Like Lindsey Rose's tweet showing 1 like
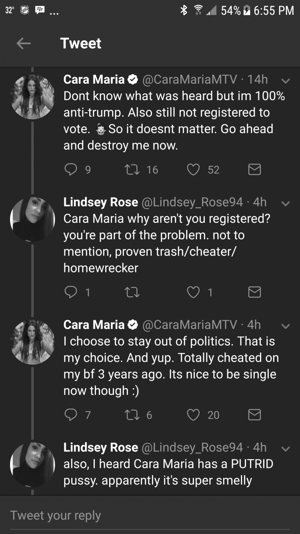 pyautogui.click(x=193, y=292)
